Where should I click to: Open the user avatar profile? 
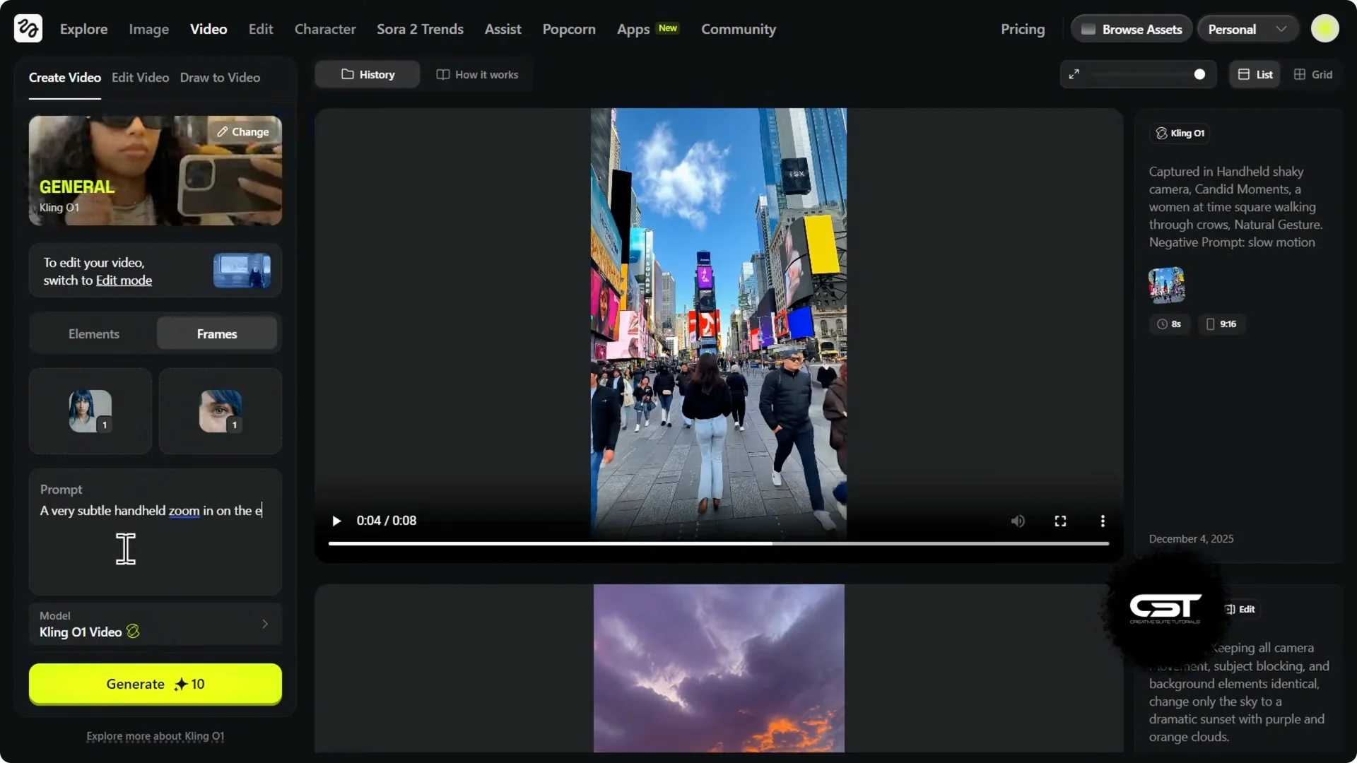[1324, 29]
